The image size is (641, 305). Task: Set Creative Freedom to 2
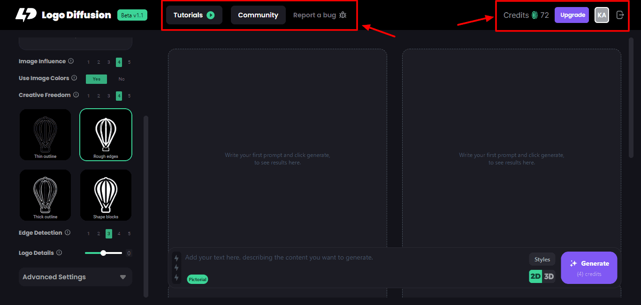[x=99, y=96]
